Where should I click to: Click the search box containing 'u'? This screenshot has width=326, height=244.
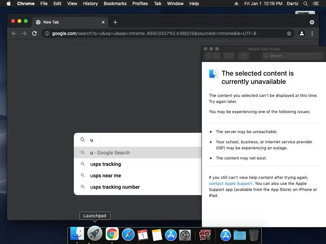coord(138,140)
